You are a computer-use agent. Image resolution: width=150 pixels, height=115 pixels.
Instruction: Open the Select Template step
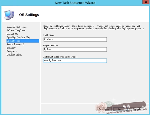coord(16,30)
